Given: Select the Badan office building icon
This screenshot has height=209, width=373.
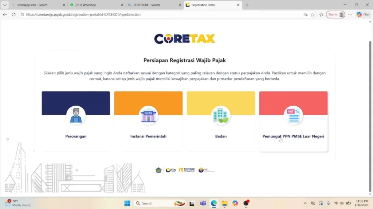Looking at the screenshot, I should coord(221,115).
